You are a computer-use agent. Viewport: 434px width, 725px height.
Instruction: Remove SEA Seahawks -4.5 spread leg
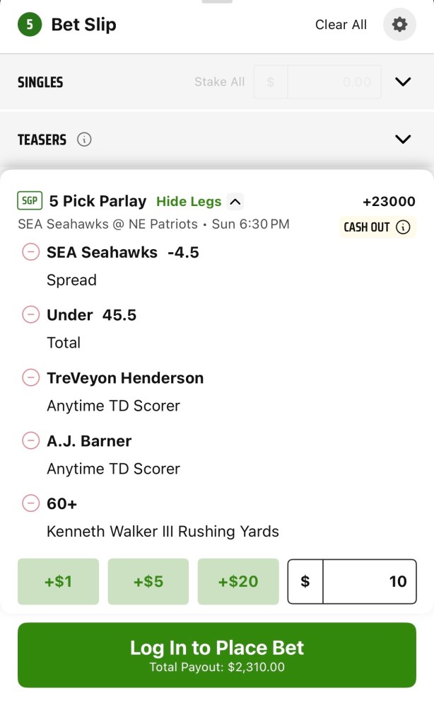coord(30,252)
